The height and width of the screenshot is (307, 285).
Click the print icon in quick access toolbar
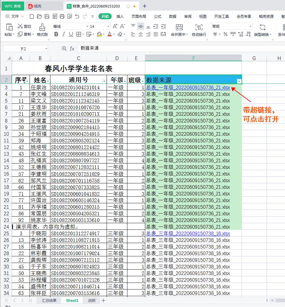pos(62,16)
